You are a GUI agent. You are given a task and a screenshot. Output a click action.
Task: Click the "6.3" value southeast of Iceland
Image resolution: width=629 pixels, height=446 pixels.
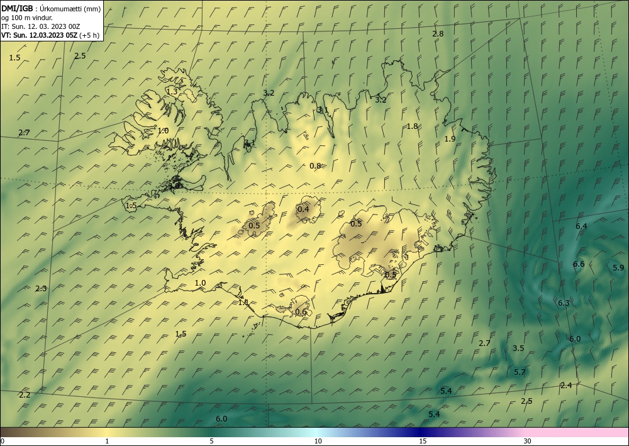click(x=564, y=303)
